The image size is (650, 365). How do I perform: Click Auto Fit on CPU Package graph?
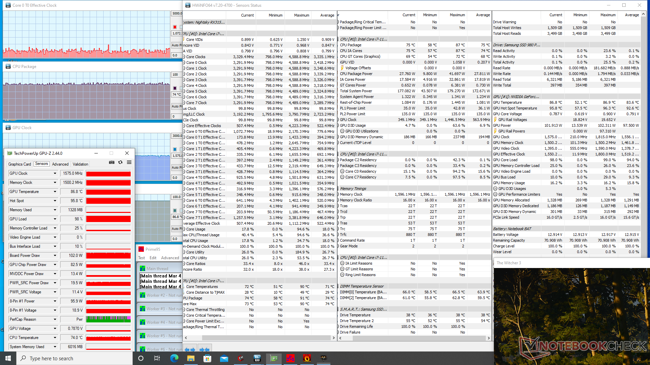click(x=177, y=106)
